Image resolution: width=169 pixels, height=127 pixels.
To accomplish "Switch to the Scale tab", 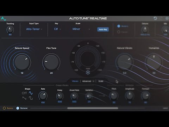I will pos(101,81).
